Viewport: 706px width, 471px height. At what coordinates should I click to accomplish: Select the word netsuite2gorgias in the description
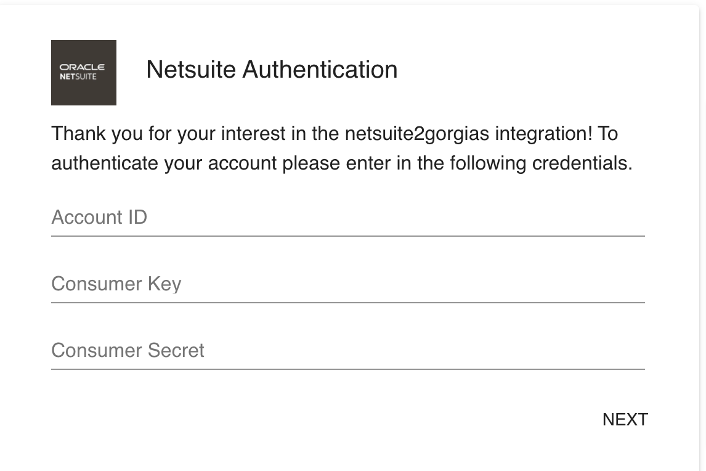417,134
